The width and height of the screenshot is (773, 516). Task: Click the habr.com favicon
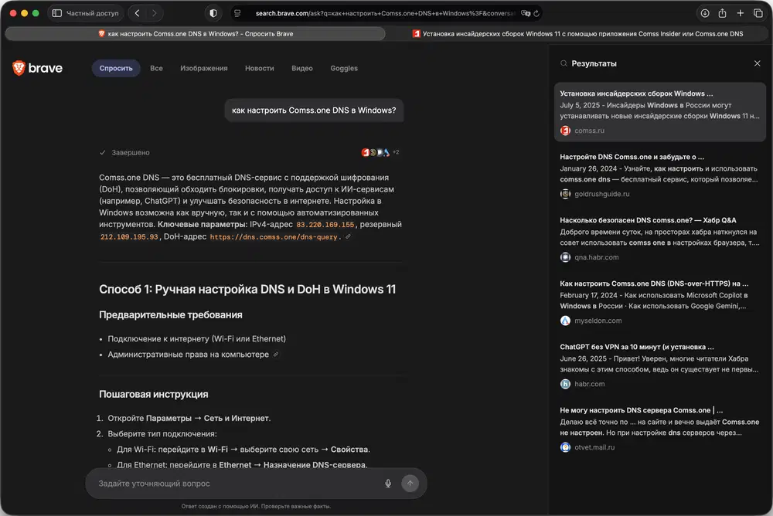point(566,384)
